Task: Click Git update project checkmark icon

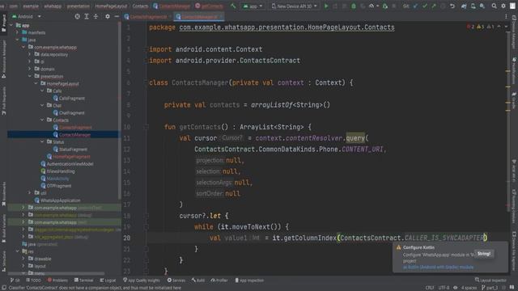Action: [415, 6]
